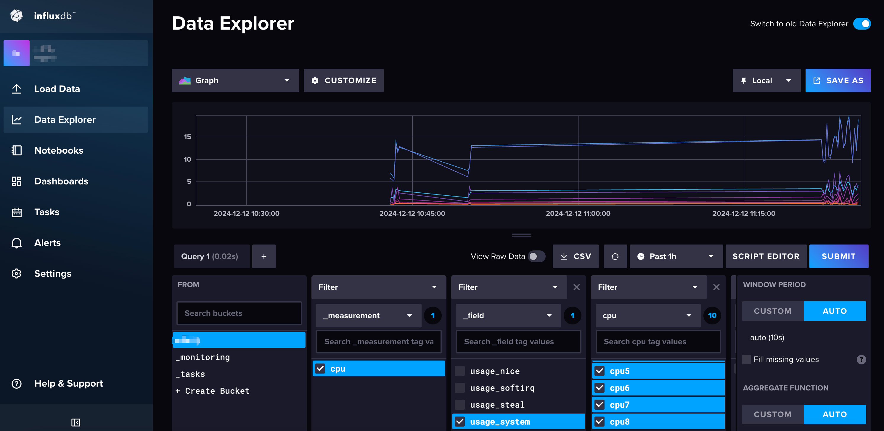This screenshot has height=431, width=884.
Task: Select the Query 1 tab
Action: 211,256
